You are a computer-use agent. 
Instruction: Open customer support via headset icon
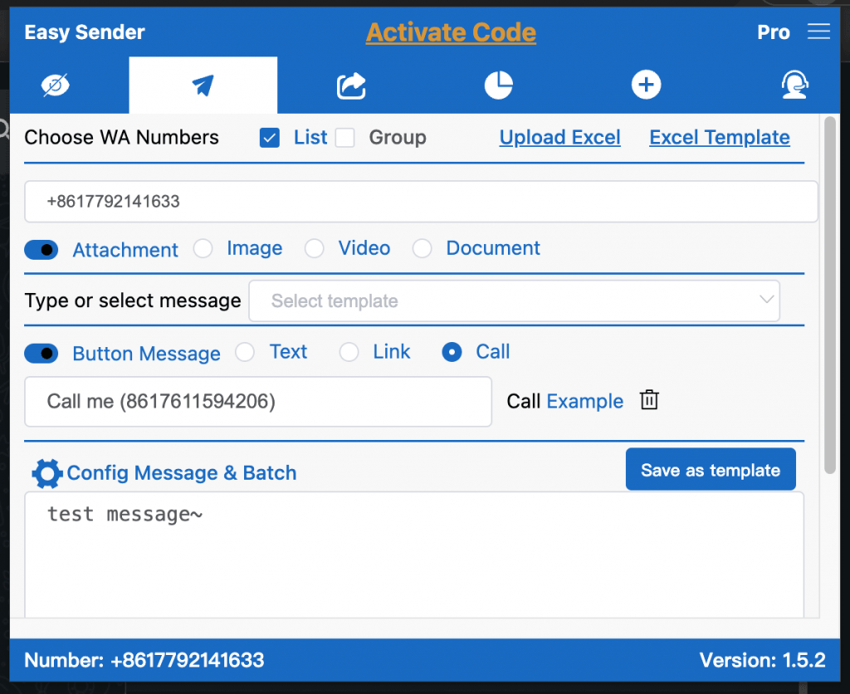coord(794,84)
